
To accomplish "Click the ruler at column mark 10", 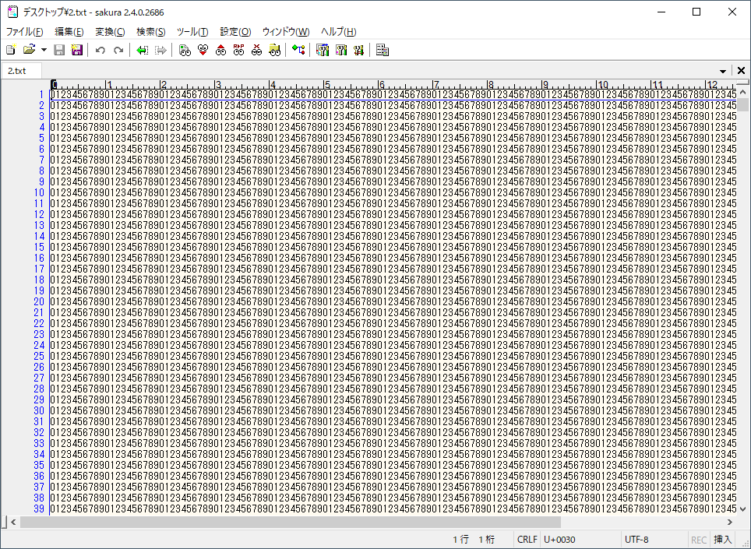I will [602, 84].
